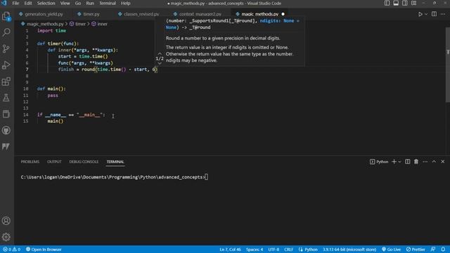Select Python interpreter 3.9.13 64-bit
The image size is (450, 253).
coord(349,249)
